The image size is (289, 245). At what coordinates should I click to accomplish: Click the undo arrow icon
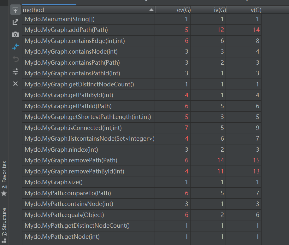pyautogui.click(x=15, y=59)
